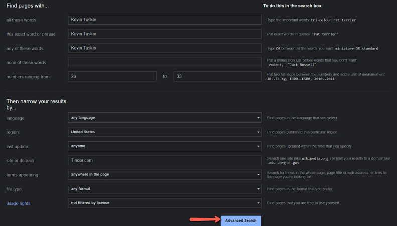Expand the region dropdown showing United States
397x226 pixels.
[x=165, y=132]
